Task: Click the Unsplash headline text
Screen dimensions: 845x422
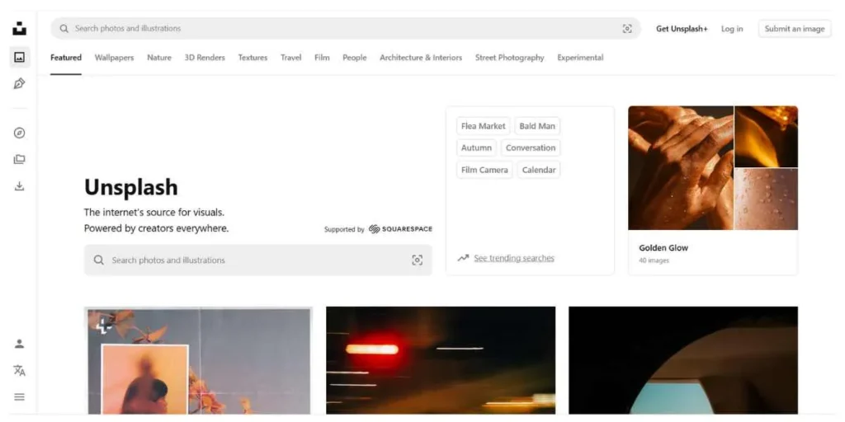Action: pyautogui.click(x=131, y=187)
